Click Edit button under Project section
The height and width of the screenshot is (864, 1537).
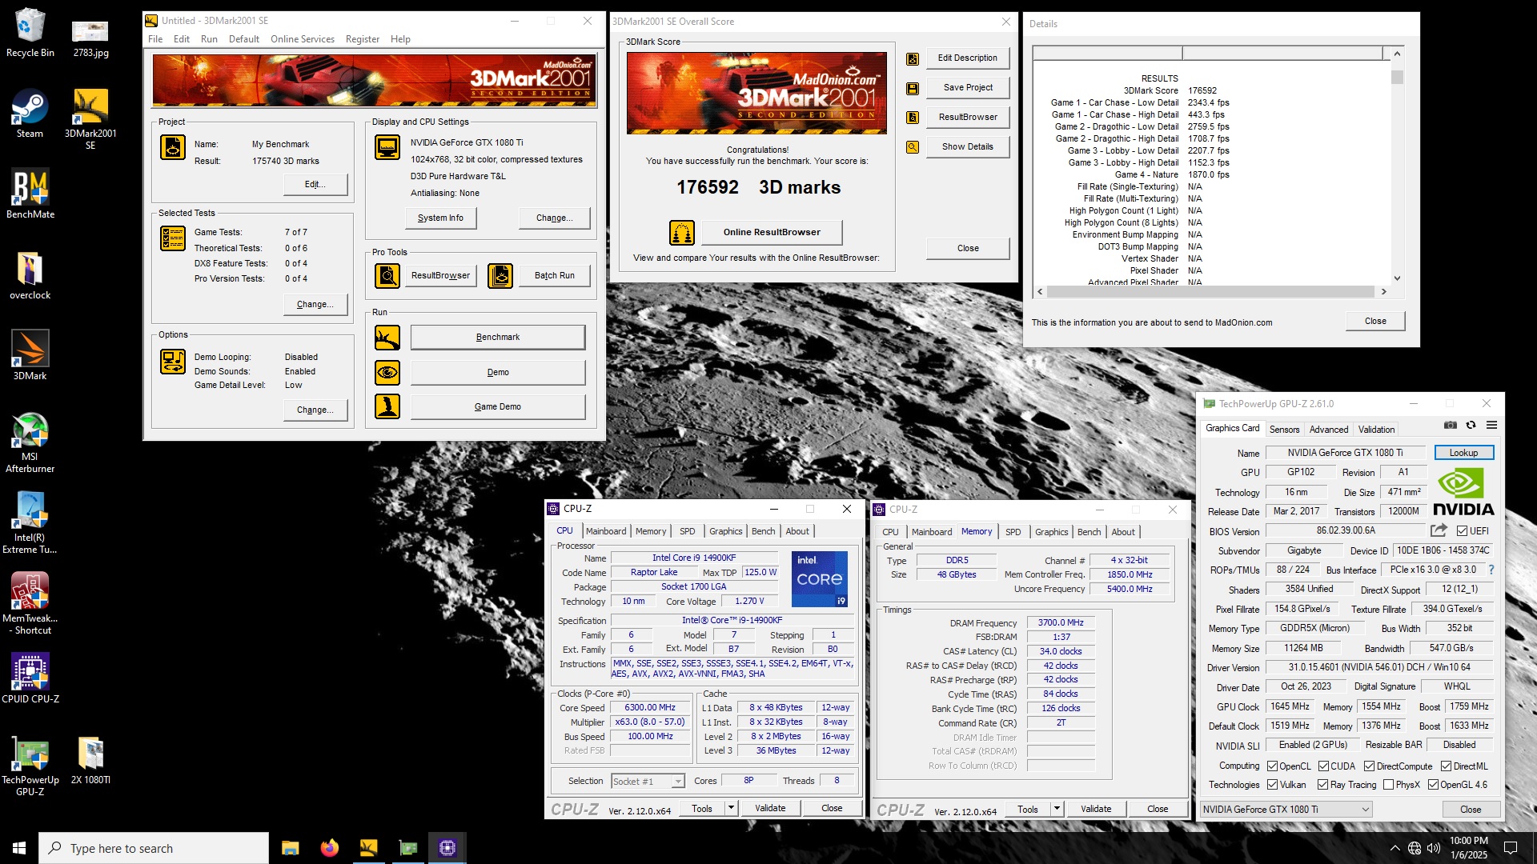(x=315, y=185)
